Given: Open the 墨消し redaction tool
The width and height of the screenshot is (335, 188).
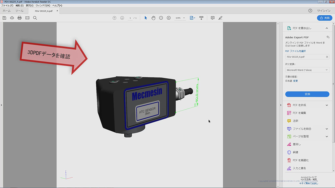Looking at the screenshot, I should click(297, 144).
